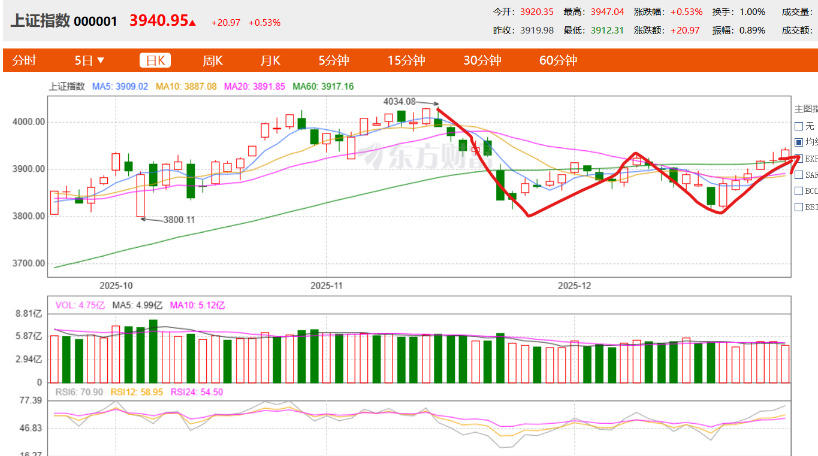Open the 30分钟 chart tab
This screenshot has width=818, height=456.
coord(482,60)
